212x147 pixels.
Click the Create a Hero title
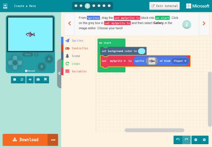(x=25, y=6)
